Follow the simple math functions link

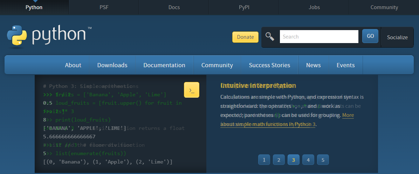coord(268,124)
